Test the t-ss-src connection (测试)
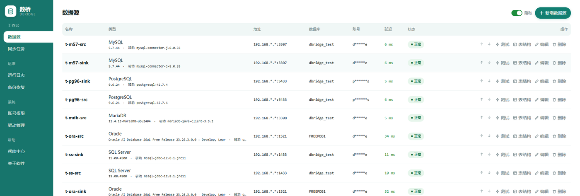This screenshot has height=196, width=580. 503,173
